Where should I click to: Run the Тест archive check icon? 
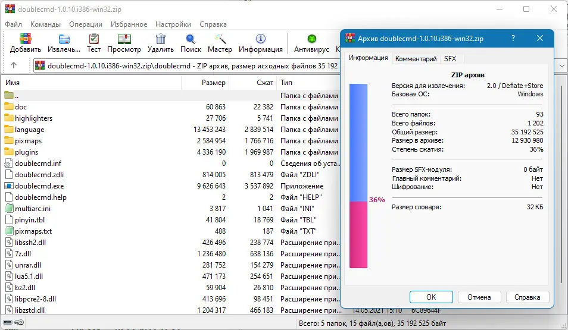(x=94, y=39)
